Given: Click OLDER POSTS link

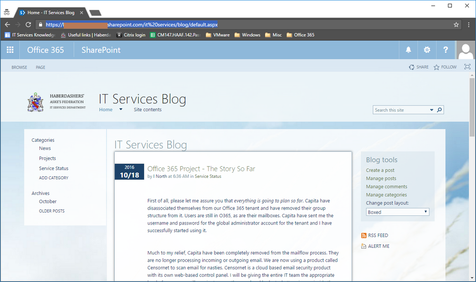Looking at the screenshot, I should [51, 211].
